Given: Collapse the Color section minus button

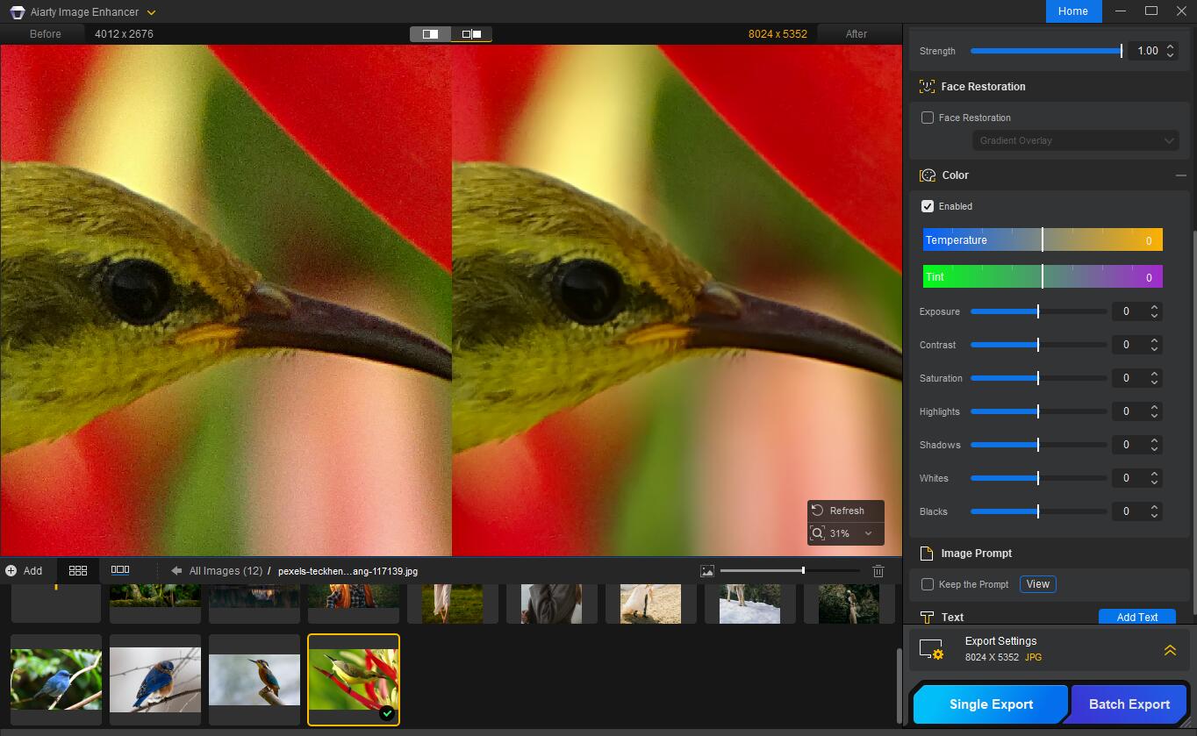Looking at the screenshot, I should (1180, 175).
